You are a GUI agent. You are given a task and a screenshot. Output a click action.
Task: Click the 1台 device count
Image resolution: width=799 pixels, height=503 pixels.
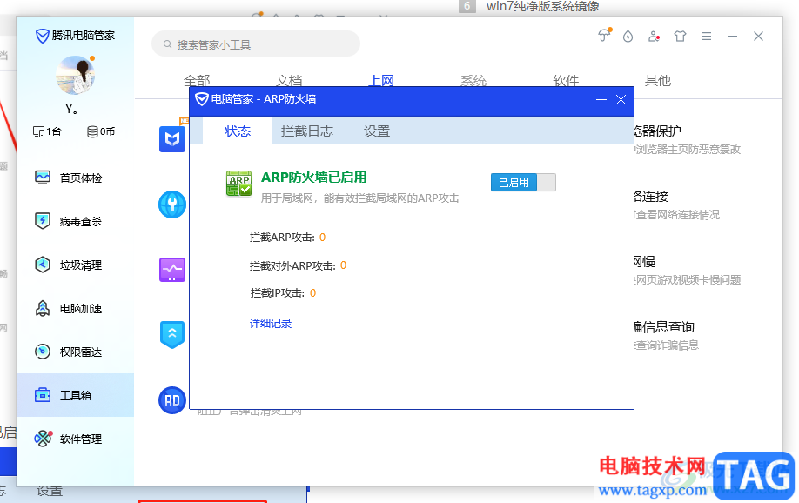47,131
